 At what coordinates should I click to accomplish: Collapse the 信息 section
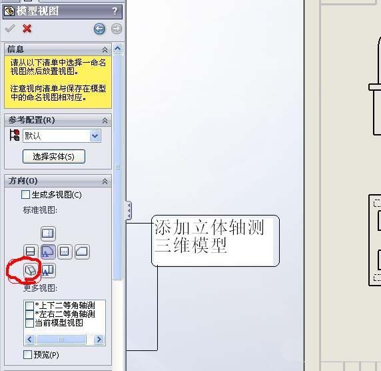[105, 49]
